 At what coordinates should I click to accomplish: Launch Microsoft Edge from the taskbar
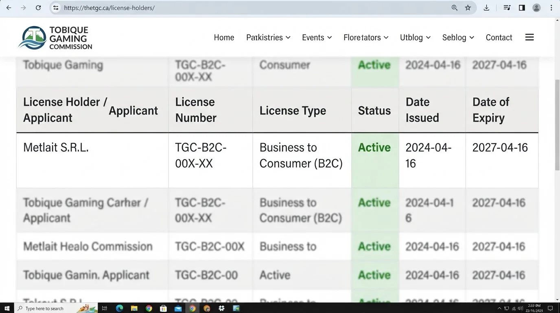119,309
